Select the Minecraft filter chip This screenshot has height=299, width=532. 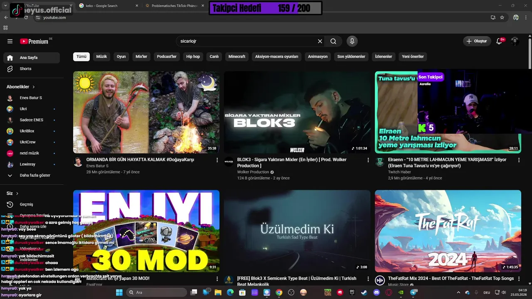237,56
